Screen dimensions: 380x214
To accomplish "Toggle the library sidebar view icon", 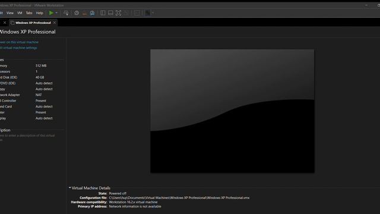I will [103, 13].
